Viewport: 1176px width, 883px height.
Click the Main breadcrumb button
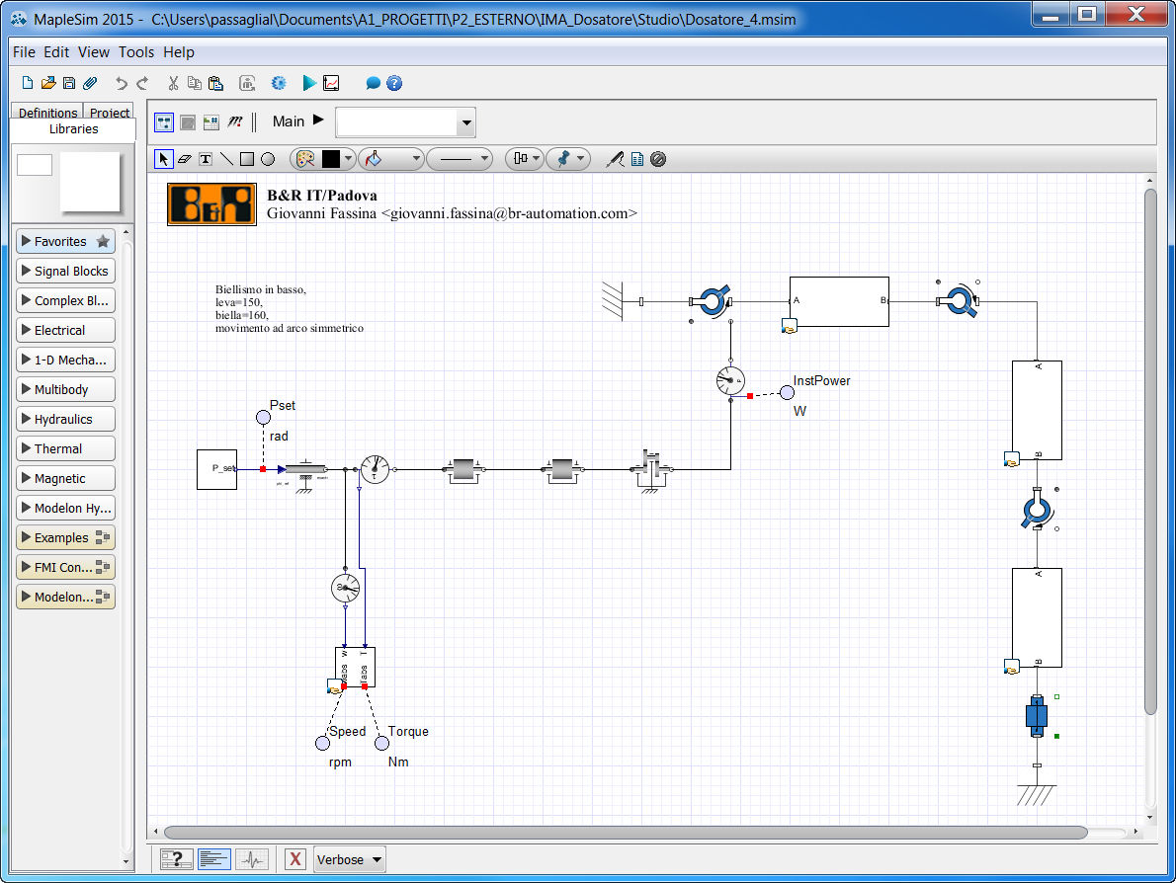coord(289,121)
